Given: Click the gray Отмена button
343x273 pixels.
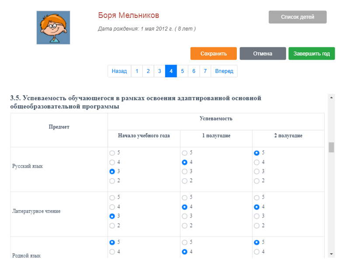Looking at the screenshot, I should [263, 54].
